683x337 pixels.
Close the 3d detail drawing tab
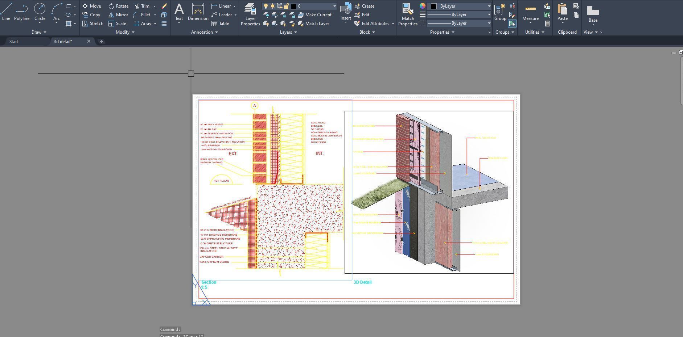tap(89, 41)
